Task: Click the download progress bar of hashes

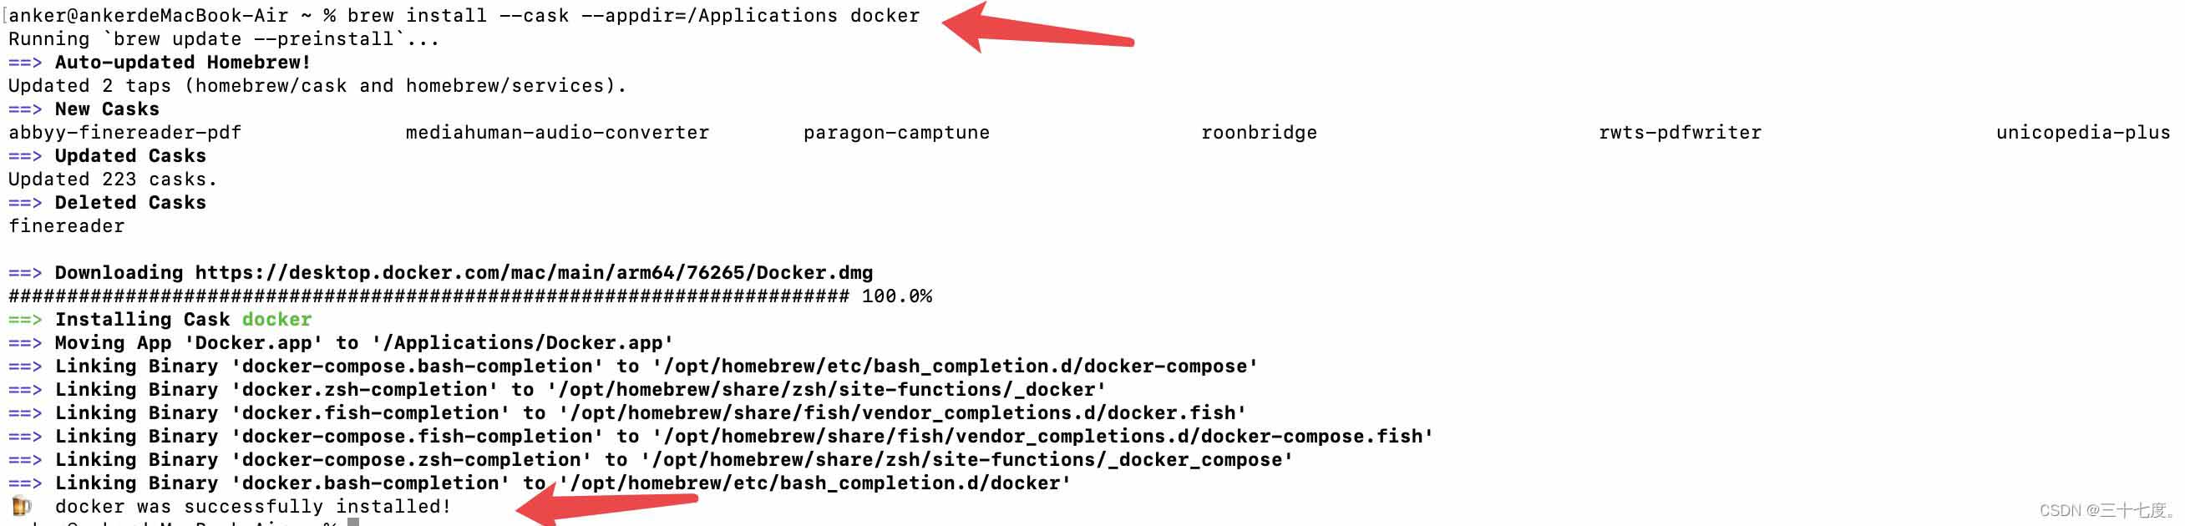Action: [x=428, y=297]
